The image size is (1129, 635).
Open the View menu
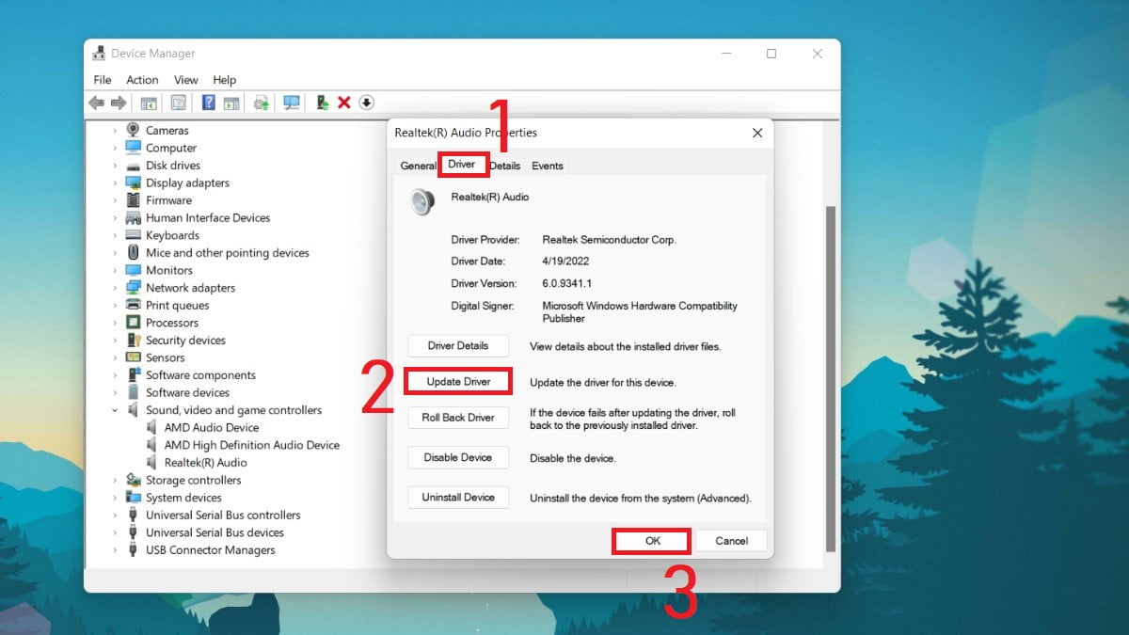[x=186, y=80]
